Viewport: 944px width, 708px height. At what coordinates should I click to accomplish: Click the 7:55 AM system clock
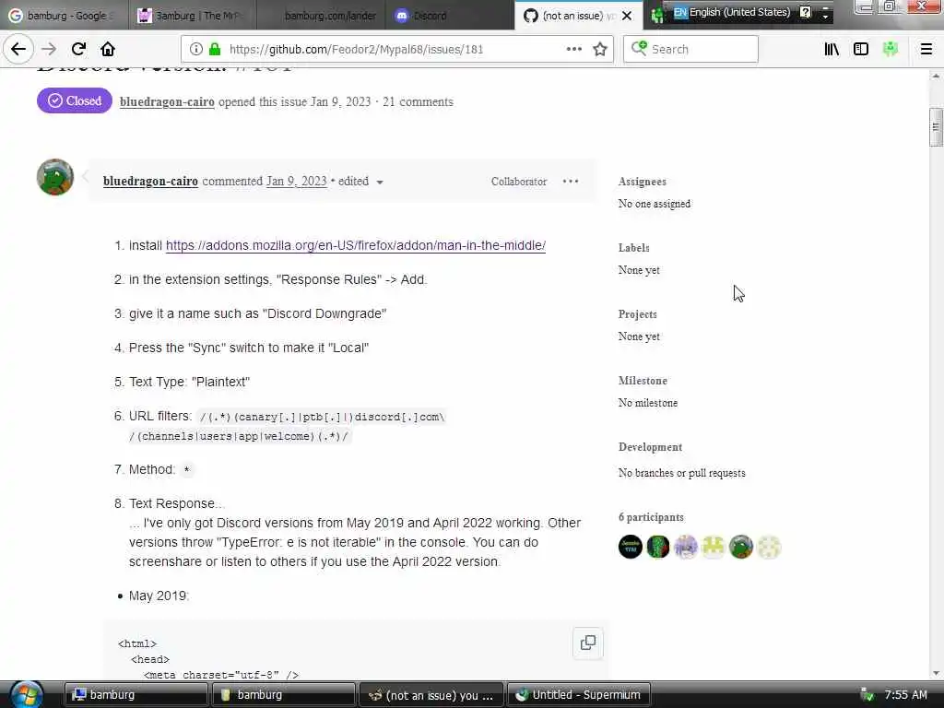[905, 695]
